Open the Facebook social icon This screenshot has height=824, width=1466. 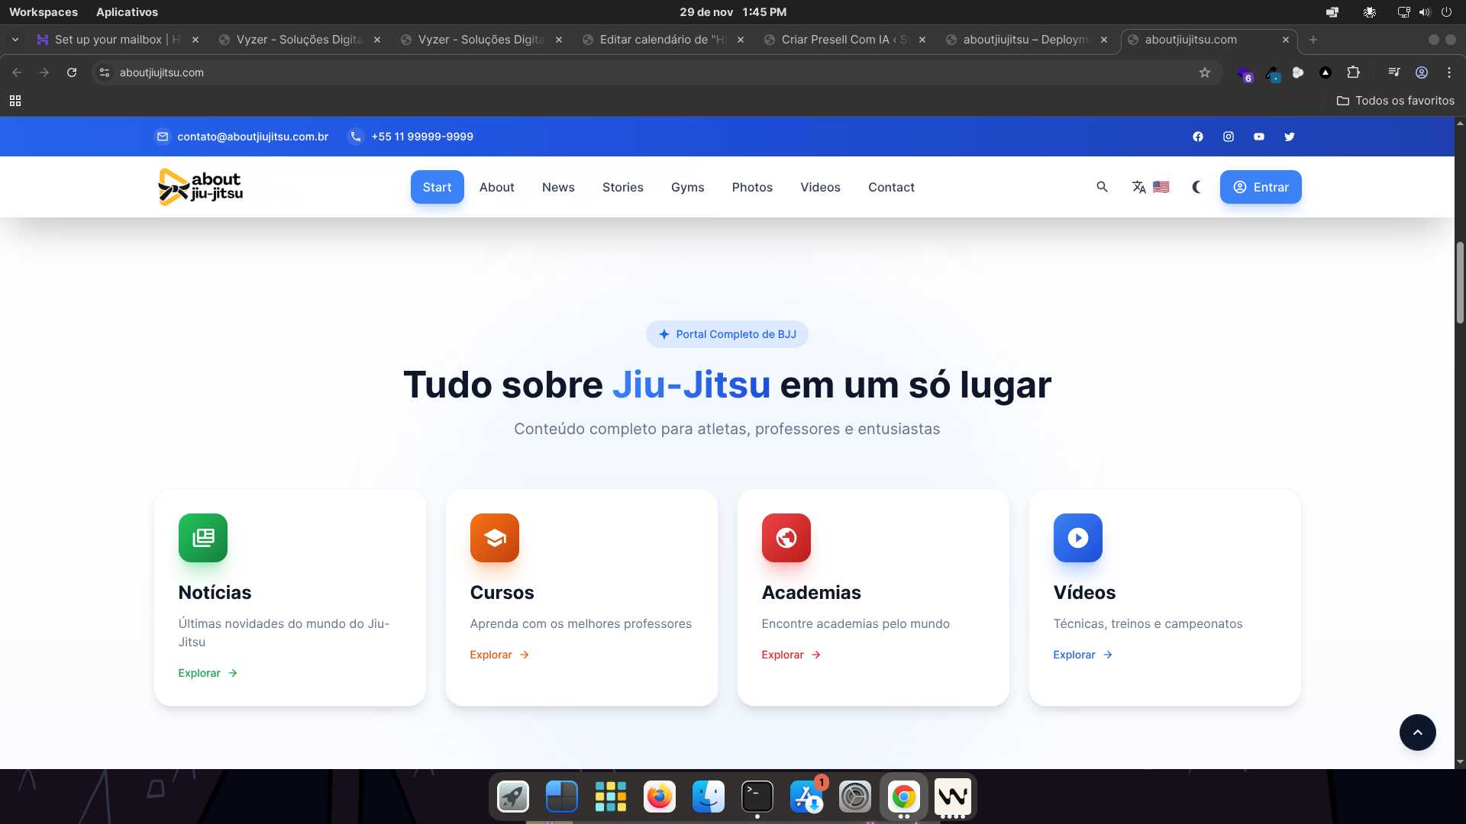pyautogui.click(x=1197, y=137)
